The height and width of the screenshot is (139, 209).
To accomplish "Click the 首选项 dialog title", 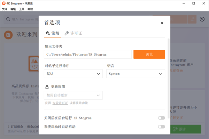I will tap(52, 23).
